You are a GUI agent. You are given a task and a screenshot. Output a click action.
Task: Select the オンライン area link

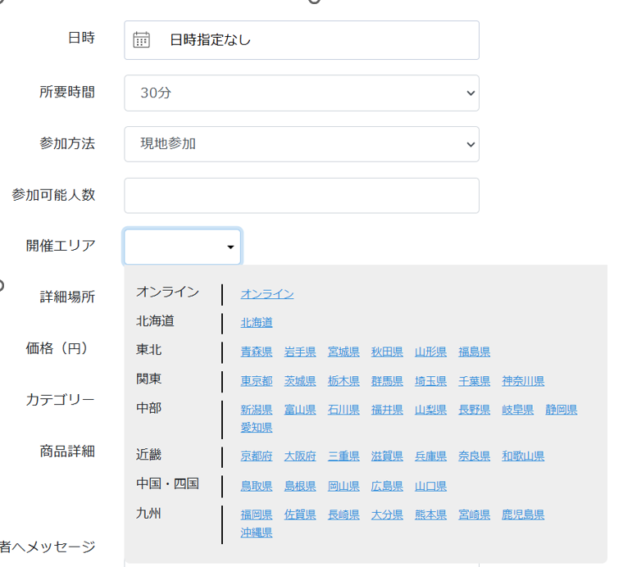point(266,294)
